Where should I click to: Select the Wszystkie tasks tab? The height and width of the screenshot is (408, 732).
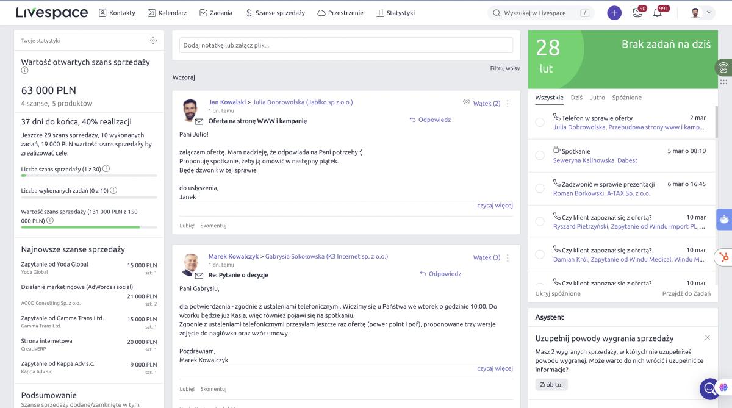pyautogui.click(x=549, y=98)
